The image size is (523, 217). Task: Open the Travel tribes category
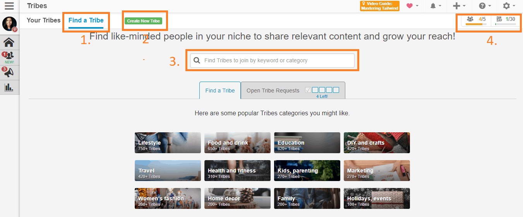pyautogui.click(x=168, y=171)
